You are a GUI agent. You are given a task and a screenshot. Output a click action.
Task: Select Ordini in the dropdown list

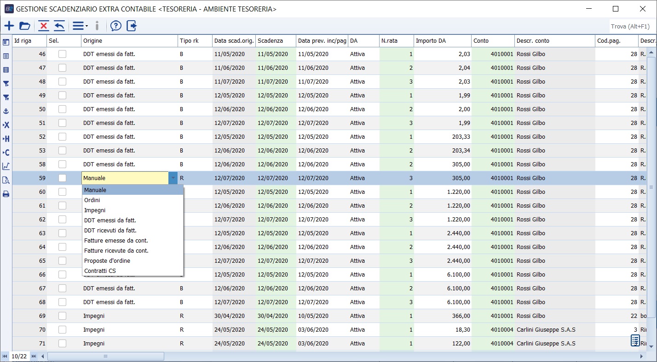133,200
